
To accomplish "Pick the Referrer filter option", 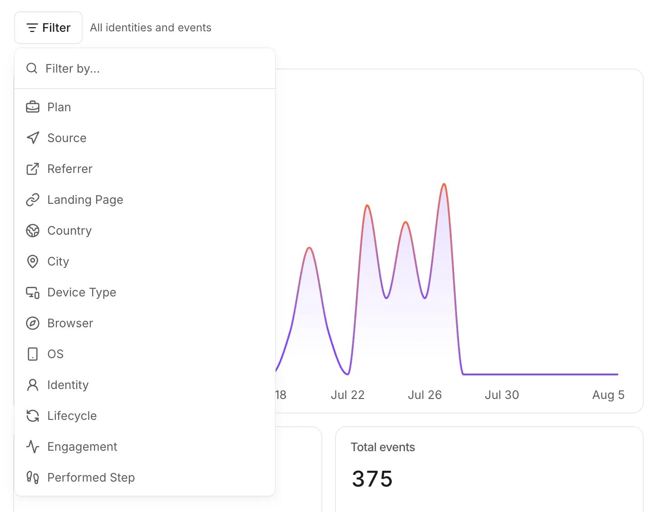I will click(145, 169).
